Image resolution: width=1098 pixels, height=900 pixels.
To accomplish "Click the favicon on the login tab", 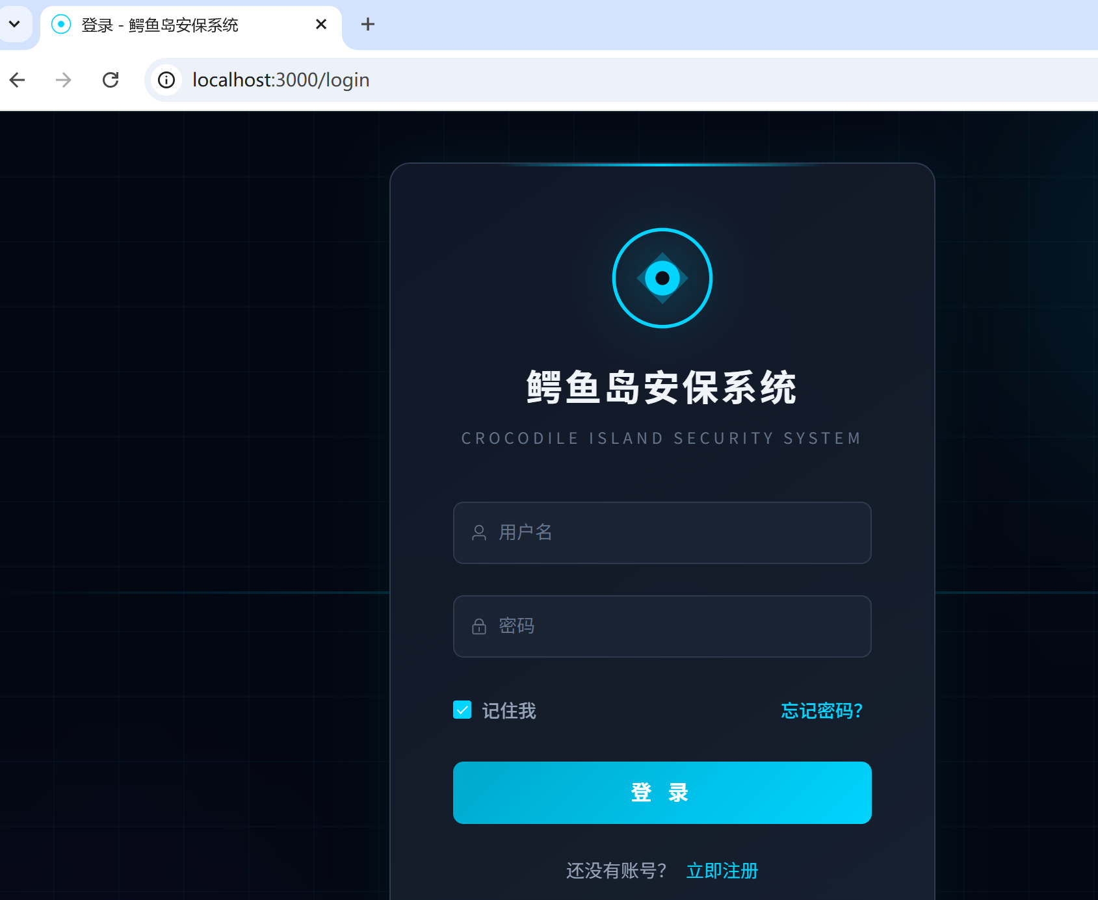I will click(61, 24).
